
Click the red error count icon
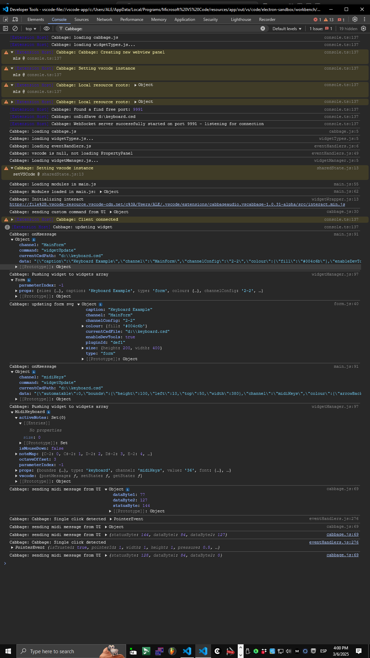(317, 20)
